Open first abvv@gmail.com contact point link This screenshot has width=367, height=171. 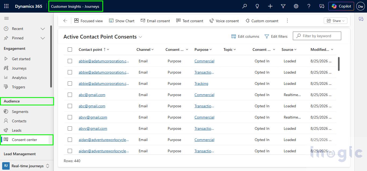(93, 117)
